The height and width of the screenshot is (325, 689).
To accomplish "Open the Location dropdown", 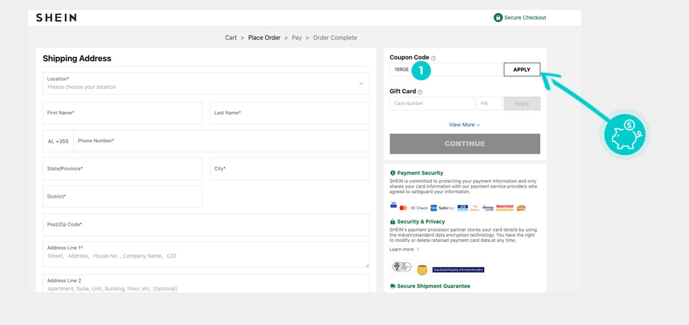I will click(206, 83).
